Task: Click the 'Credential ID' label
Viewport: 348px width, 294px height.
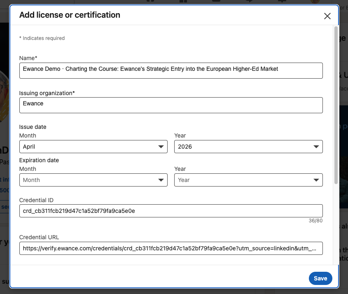Action: pos(36,200)
